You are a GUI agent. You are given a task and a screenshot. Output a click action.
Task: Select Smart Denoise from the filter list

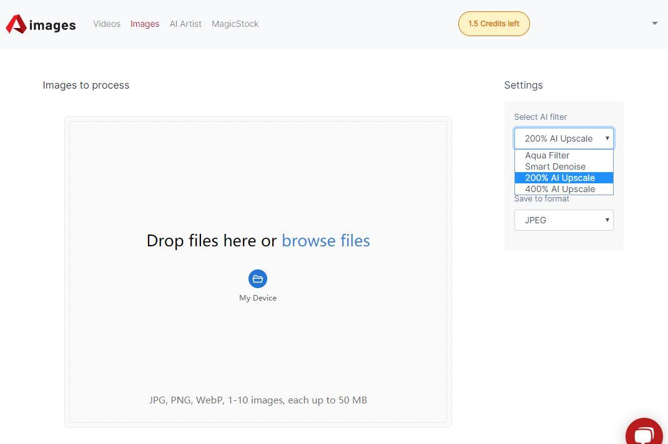click(x=555, y=166)
